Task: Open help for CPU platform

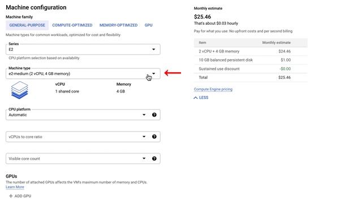Action: [x=154, y=115]
